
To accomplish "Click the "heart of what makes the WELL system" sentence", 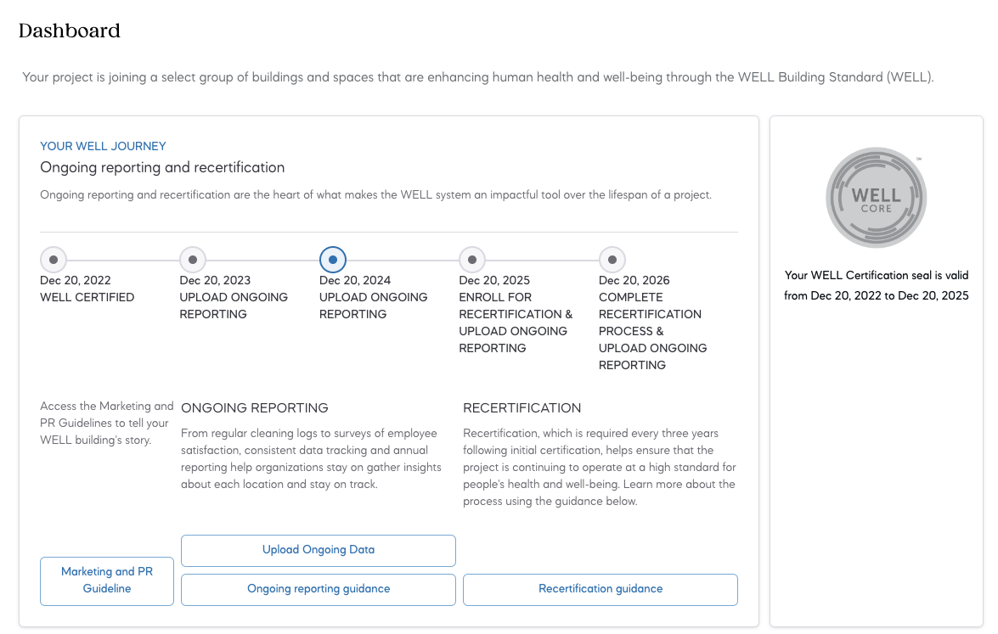I will pyautogui.click(x=375, y=194).
